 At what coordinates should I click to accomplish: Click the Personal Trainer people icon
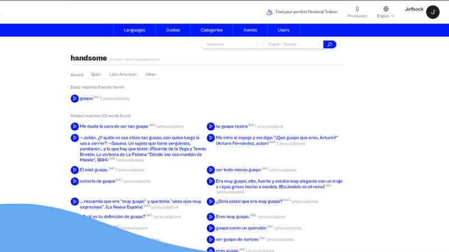(x=269, y=12)
